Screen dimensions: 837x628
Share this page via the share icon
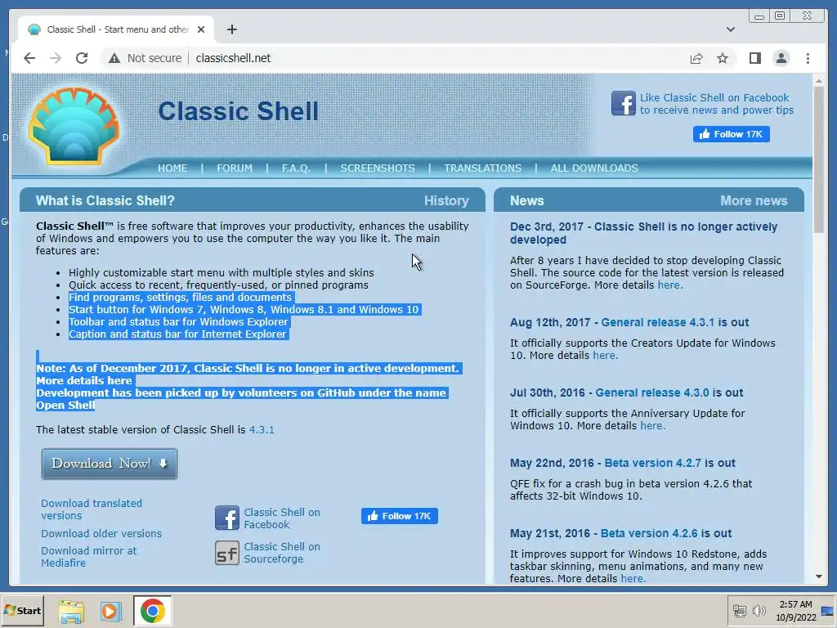pyautogui.click(x=696, y=58)
